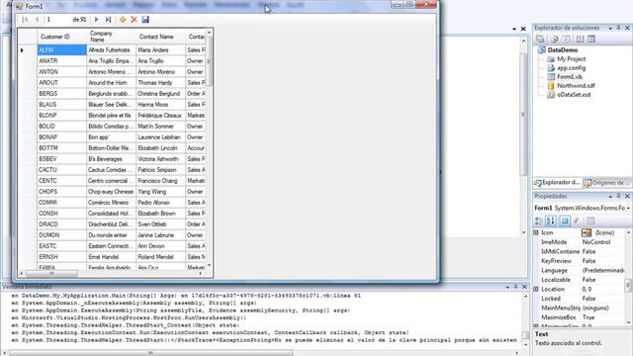633x356 pixels.
Task: Click the Icon property thumbnail
Action: [x=587, y=233]
